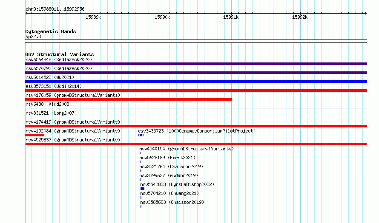The image size is (379, 223).
Task: Click the right arrowhead of the ruler
Action: (x=366, y=13)
